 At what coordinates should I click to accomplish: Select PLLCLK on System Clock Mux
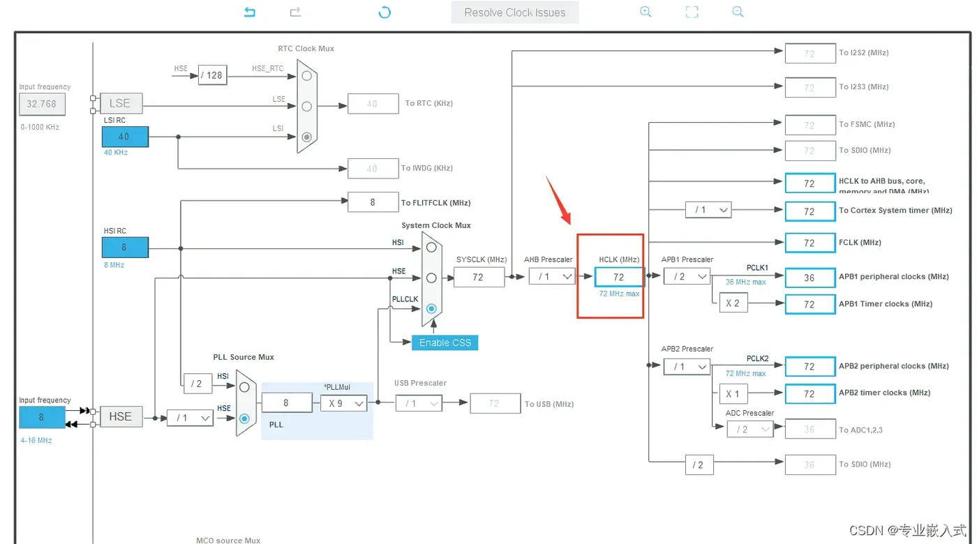click(431, 308)
